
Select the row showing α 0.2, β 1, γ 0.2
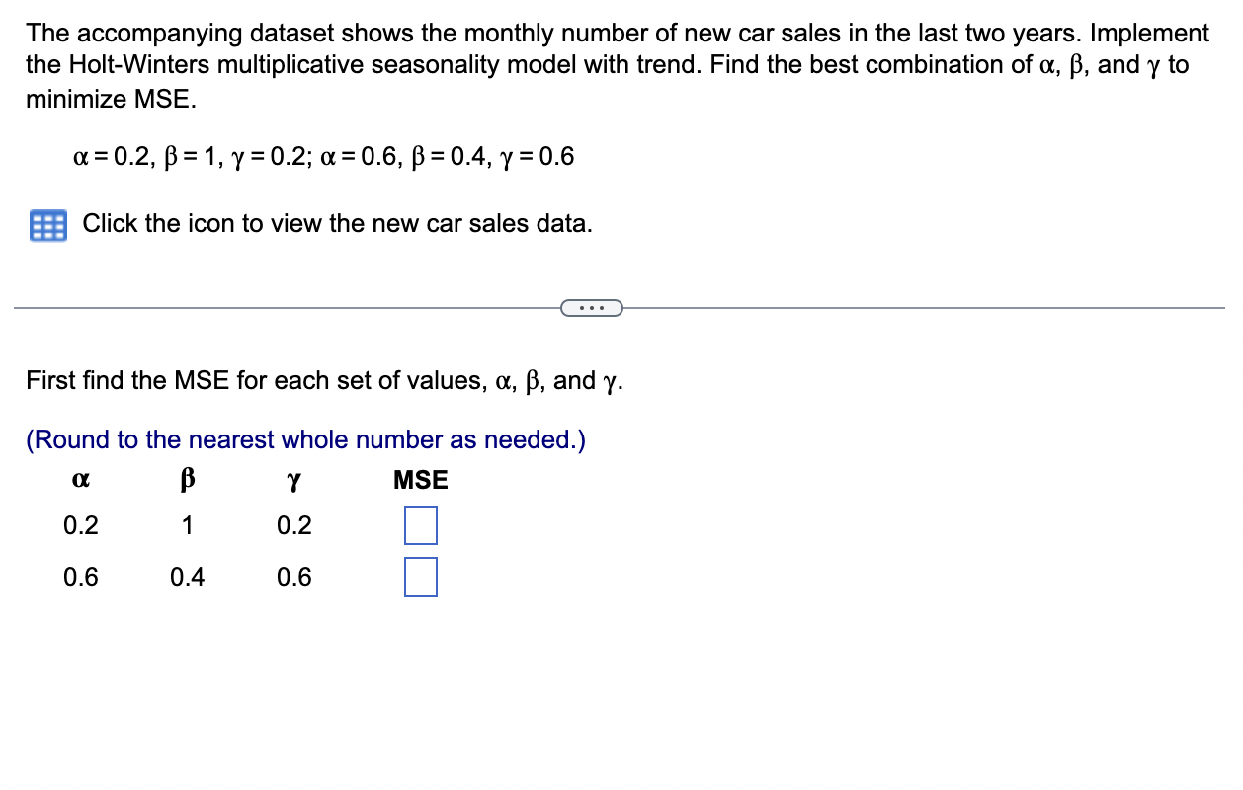[x=188, y=525]
